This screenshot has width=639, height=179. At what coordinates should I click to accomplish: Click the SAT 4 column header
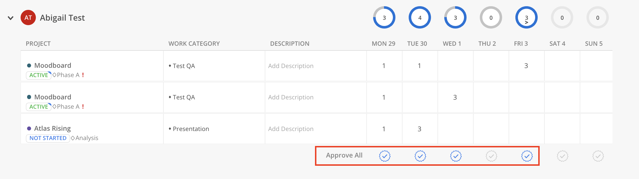557,44
